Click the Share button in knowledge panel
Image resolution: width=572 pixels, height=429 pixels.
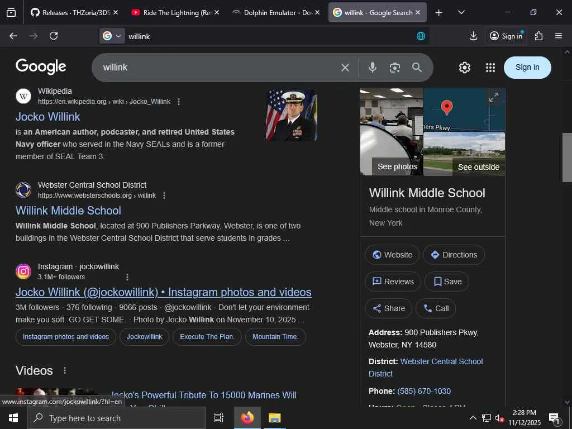click(389, 308)
